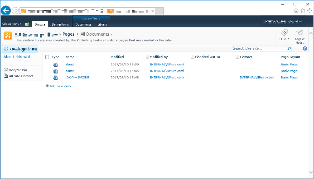Open the All Site Content link
The width and height of the screenshot is (314, 179).
click(x=21, y=76)
